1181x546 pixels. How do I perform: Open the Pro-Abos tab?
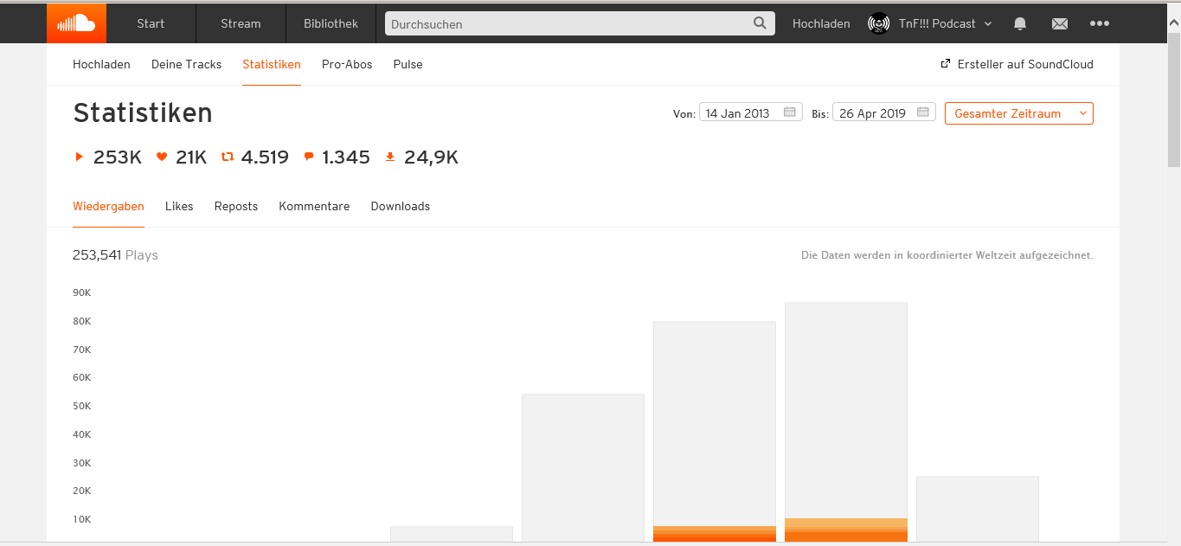(347, 64)
